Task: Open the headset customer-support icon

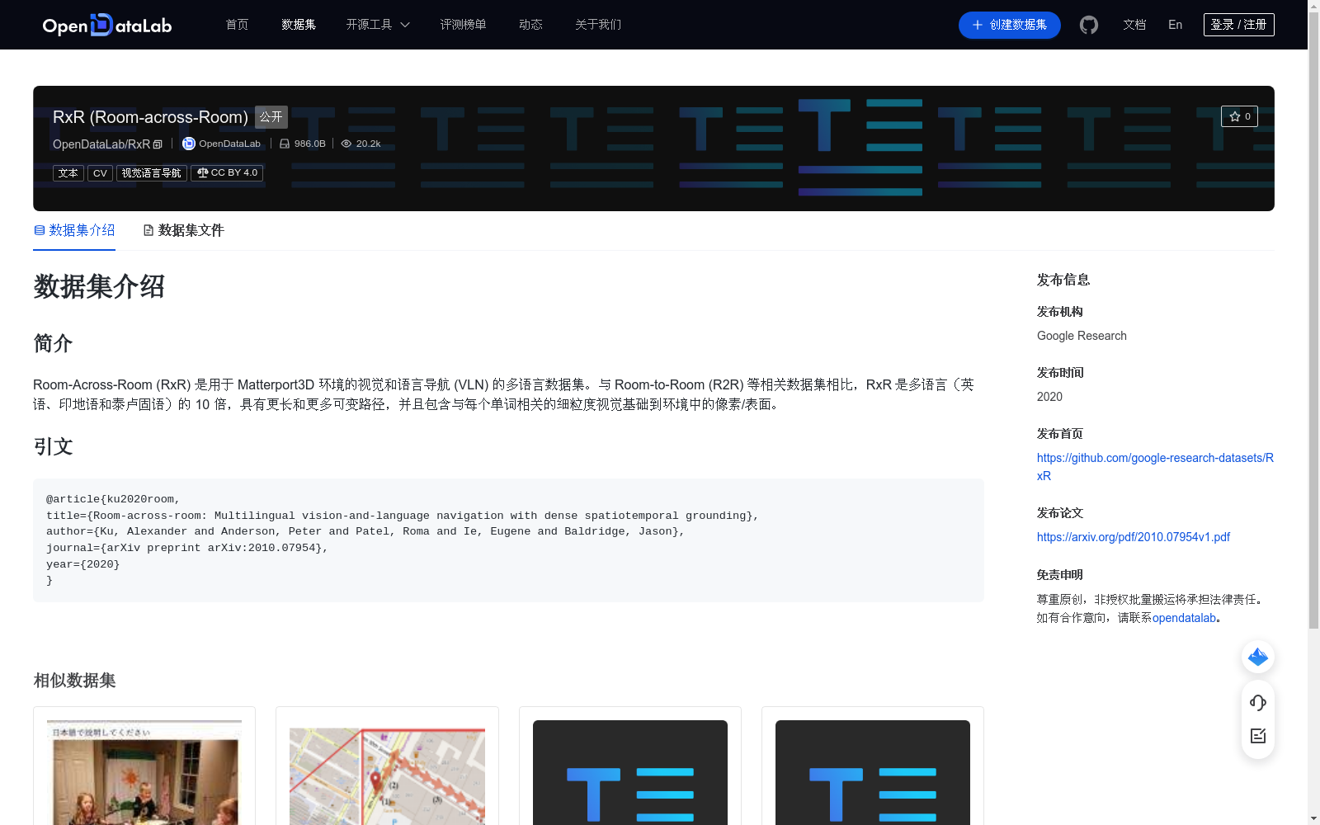Action: [1257, 703]
